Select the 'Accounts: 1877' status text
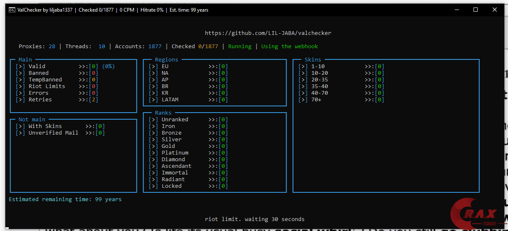Image resolution: width=508 pixels, height=231 pixels. [x=138, y=46]
